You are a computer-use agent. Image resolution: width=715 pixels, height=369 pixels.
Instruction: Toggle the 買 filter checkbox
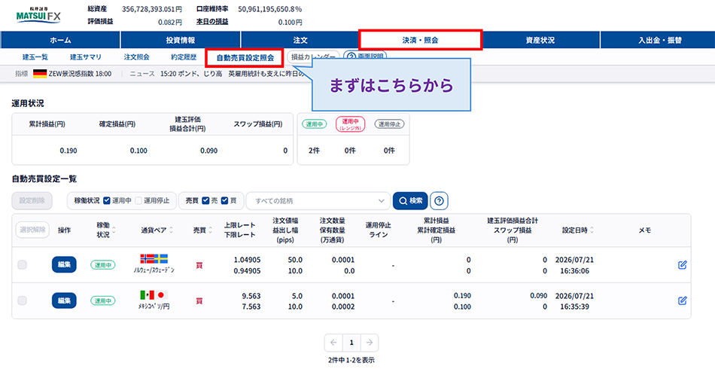pyautogui.click(x=224, y=201)
